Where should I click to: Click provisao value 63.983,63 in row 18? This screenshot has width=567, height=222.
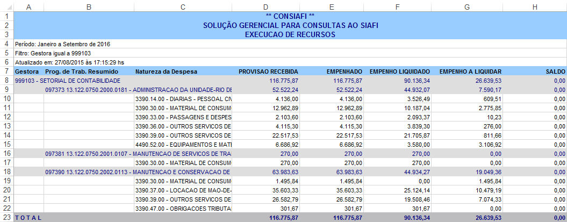click(266, 172)
